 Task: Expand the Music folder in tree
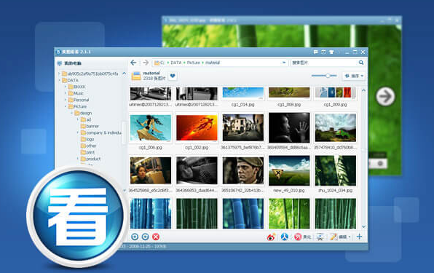click(x=66, y=93)
